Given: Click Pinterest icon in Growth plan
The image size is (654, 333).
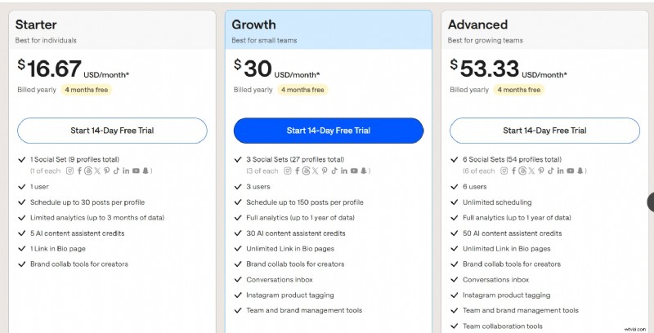Looking at the screenshot, I should 325,171.
